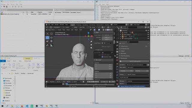Open Visual Studio Code from taskbar
This screenshot has width=192, height=108.
point(27,106)
